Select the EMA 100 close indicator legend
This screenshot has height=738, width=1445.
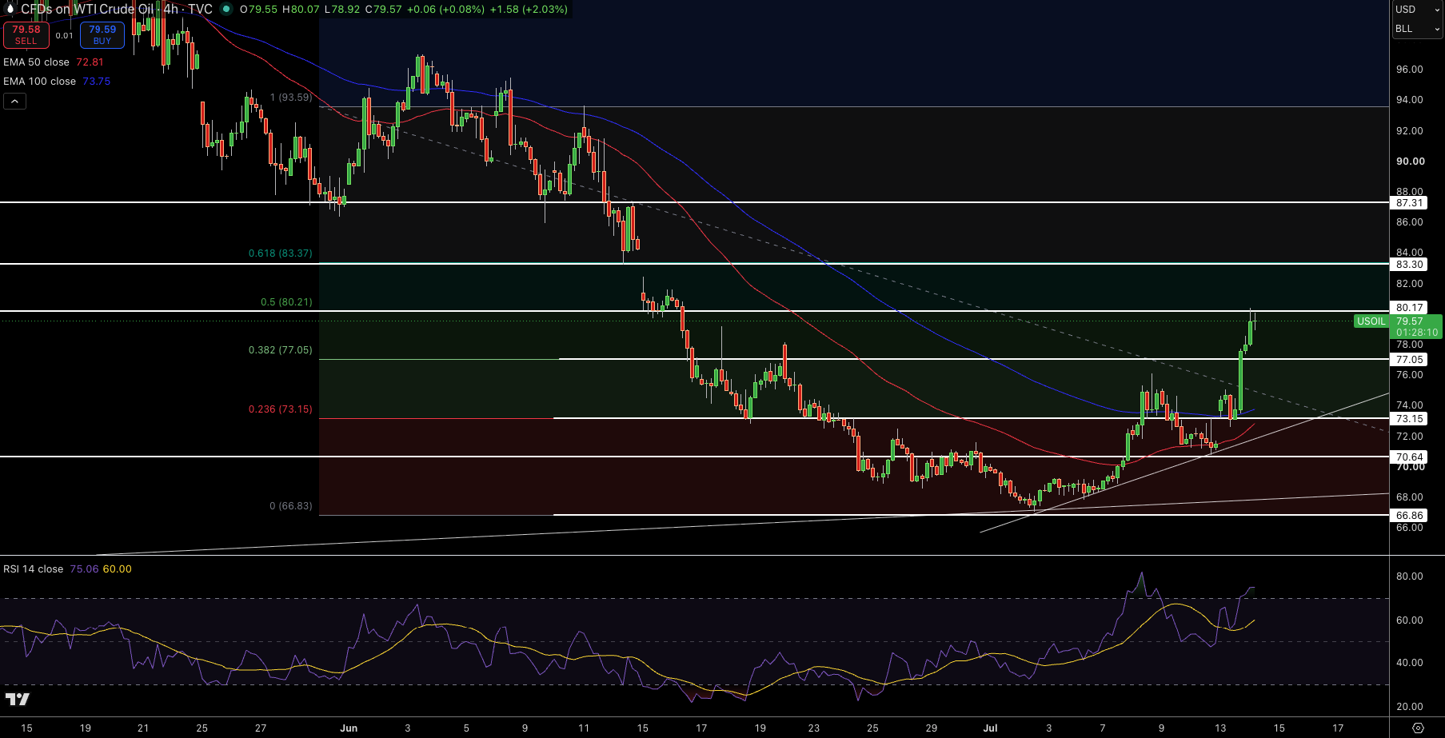coord(39,82)
